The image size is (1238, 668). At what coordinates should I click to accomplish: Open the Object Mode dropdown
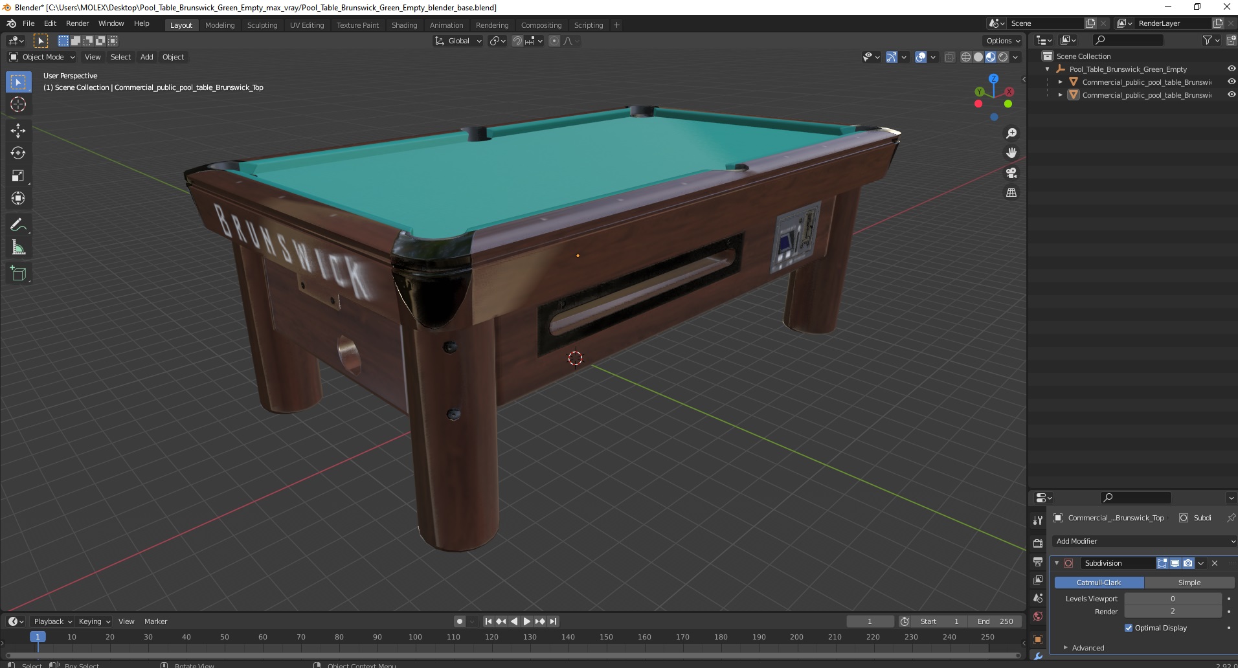point(42,57)
